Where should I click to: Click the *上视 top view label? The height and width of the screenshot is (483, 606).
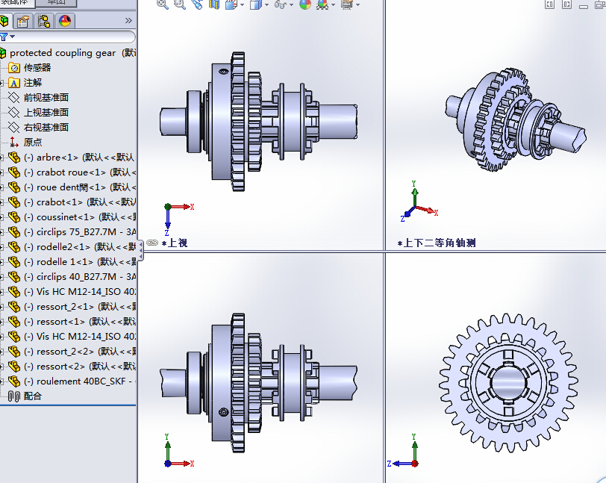tap(175, 243)
